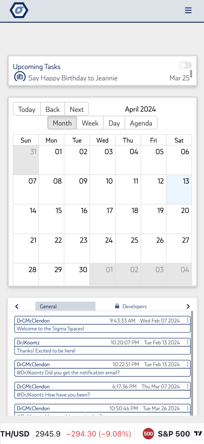Click the TradingView logo in ticker
The width and height of the screenshot is (204, 444).
tap(198, 434)
